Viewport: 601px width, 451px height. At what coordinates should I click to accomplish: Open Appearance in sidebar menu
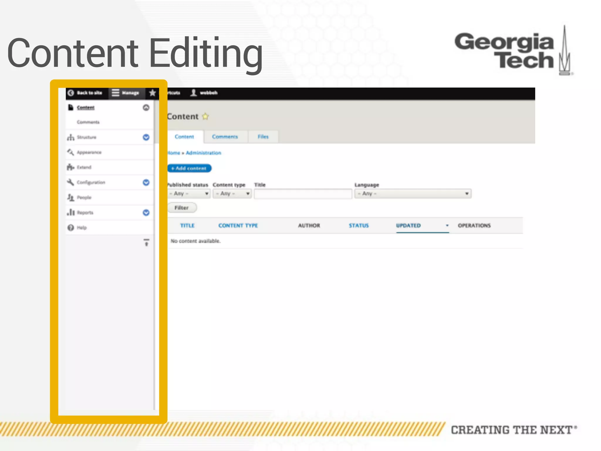pyautogui.click(x=89, y=152)
